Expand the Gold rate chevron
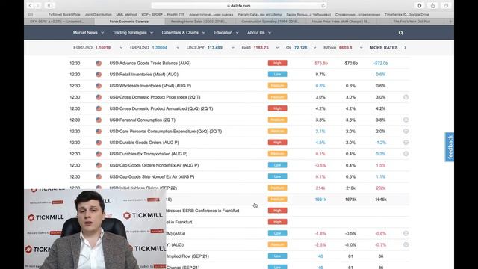This screenshot has height=269, width=478. point(277,48)
